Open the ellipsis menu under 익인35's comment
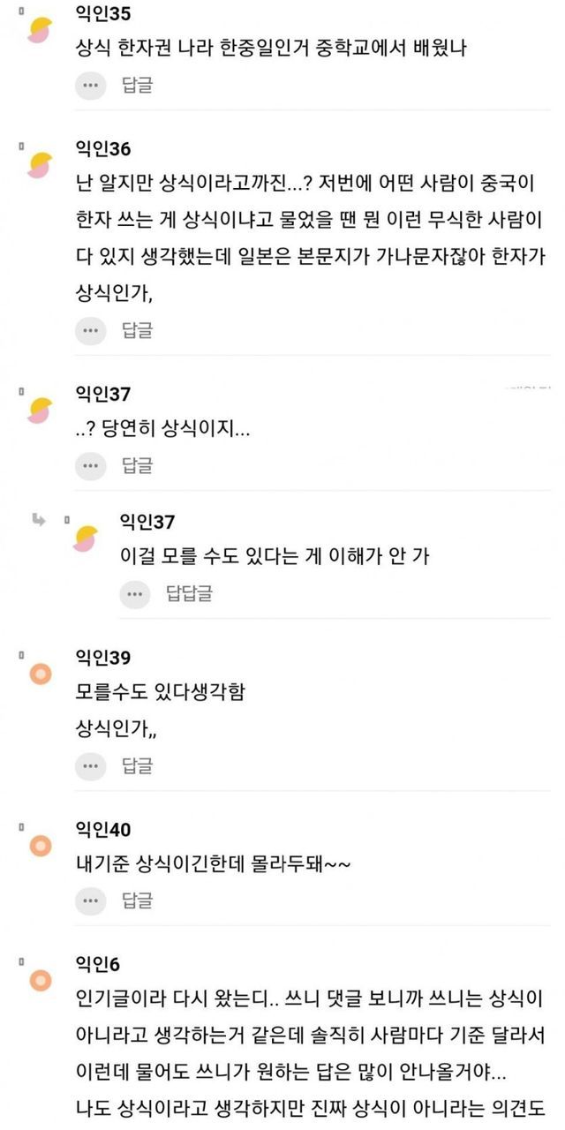Viewport: 565px width, 1130px height. [90, 86]
